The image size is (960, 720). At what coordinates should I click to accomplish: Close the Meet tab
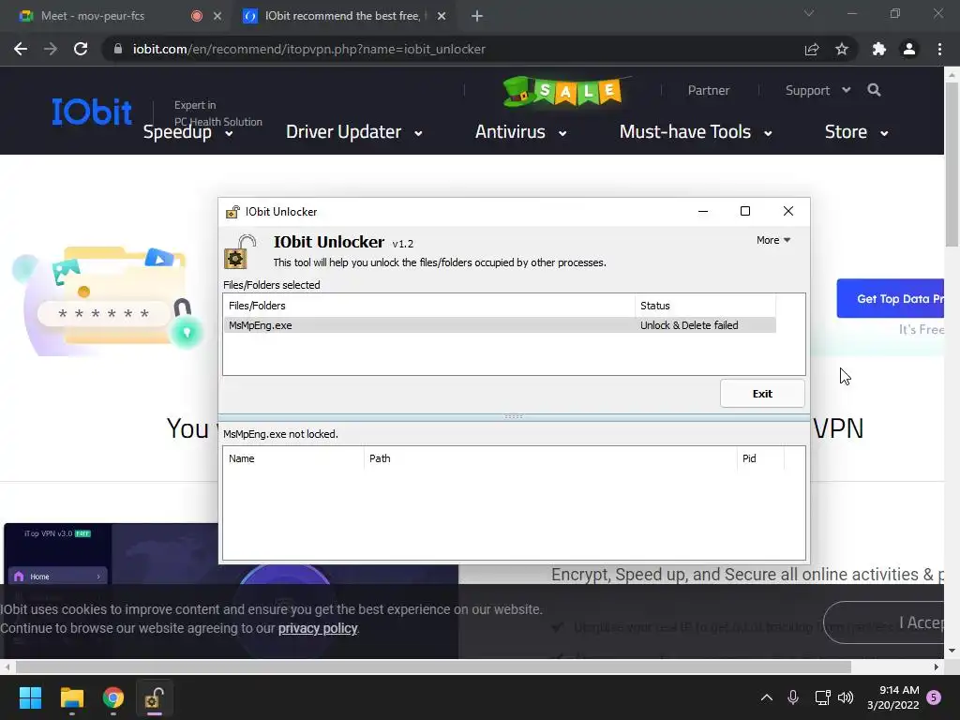217,16
